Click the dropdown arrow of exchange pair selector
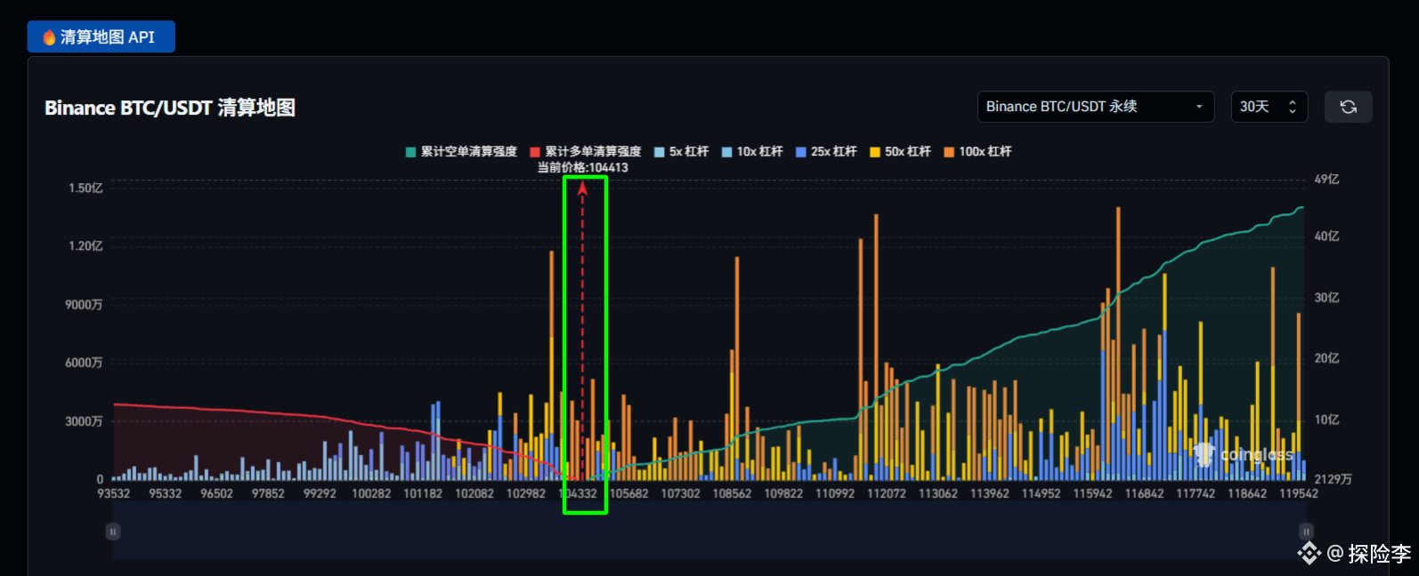 1199,107
